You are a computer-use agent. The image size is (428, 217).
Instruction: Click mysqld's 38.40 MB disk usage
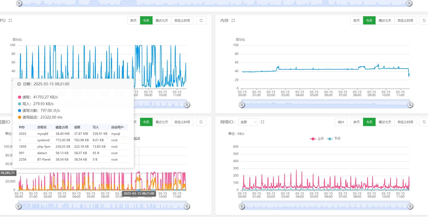click(63, 134)
